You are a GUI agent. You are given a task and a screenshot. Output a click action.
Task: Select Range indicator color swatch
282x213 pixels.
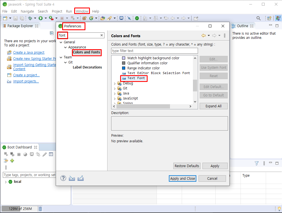point(124,68)
